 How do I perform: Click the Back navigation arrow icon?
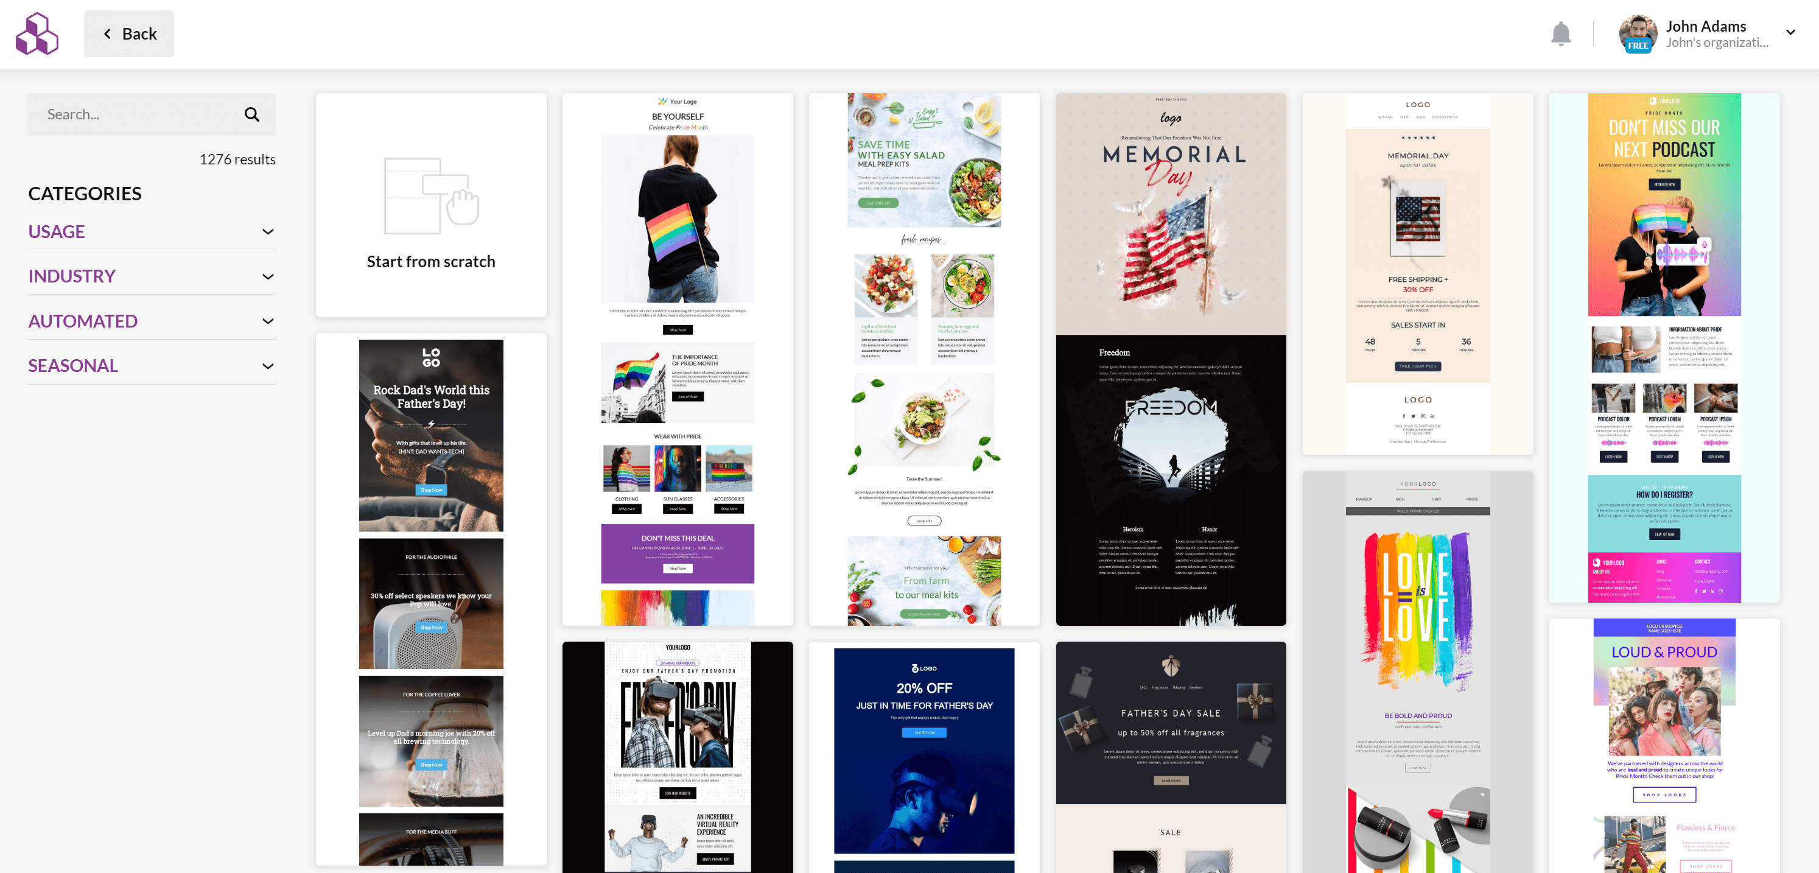click(107, 33)
